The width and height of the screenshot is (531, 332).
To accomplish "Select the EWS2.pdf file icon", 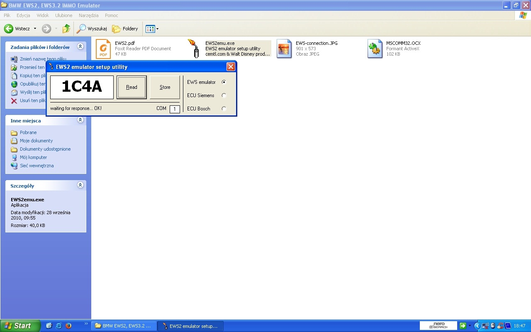I will (103, 49).
